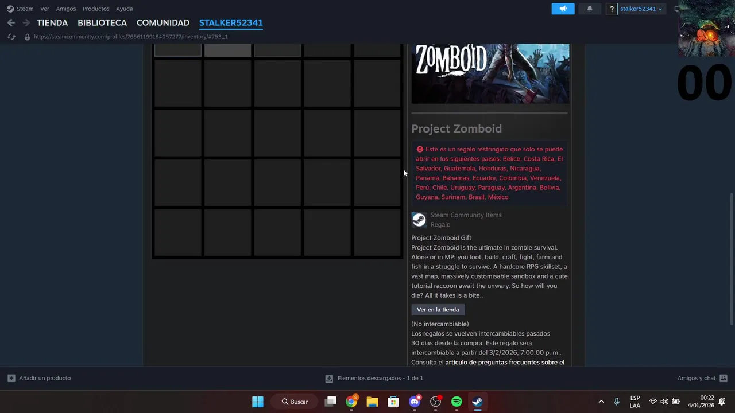Viewport: 735px width, 413px height.
Task: Open Amigos y chat
Action: (x=697, y=378)
